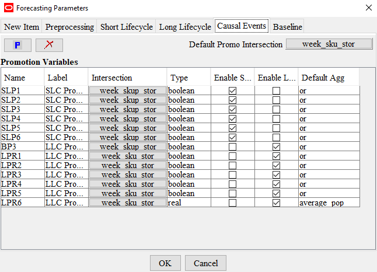Image resolution: width=377 pixels, height=272 pixels.
Task: Click the 'or' Default Agg cell for SLP2
Action: pos(329,100)
